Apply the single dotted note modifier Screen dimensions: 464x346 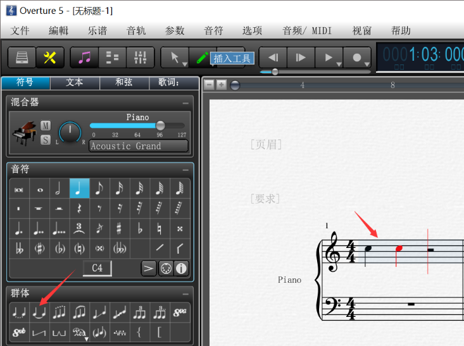point(20,228)
